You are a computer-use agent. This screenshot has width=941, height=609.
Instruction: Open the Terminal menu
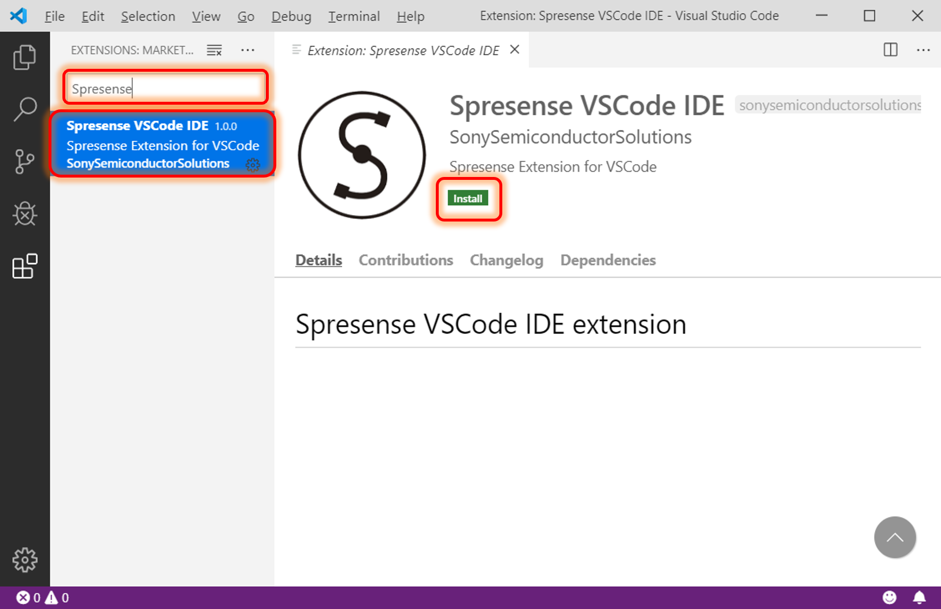point(353,16)
